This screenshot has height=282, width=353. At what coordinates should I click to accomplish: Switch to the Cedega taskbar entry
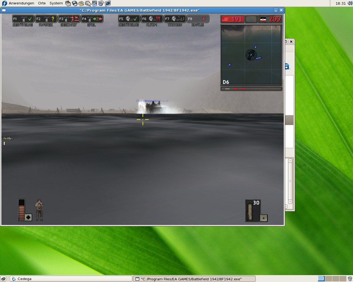[x=71, y=279]
